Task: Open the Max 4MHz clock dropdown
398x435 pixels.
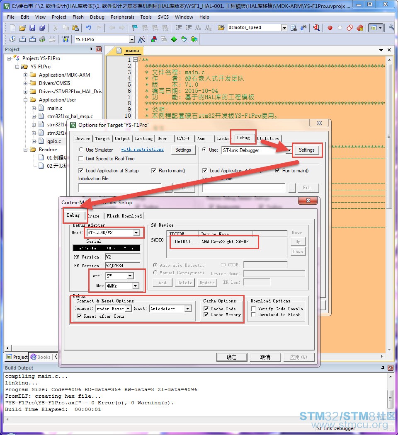Action: (136, 286)
